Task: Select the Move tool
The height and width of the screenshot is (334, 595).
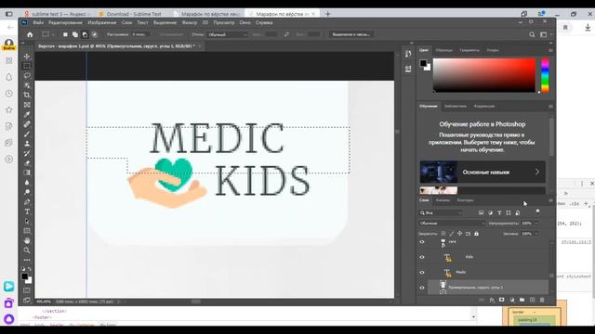Action: [x=27, y=56]
